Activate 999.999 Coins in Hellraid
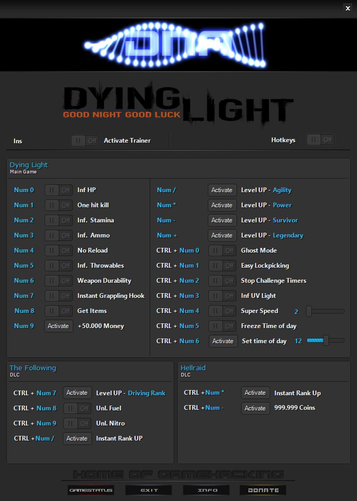 (255, 408)
